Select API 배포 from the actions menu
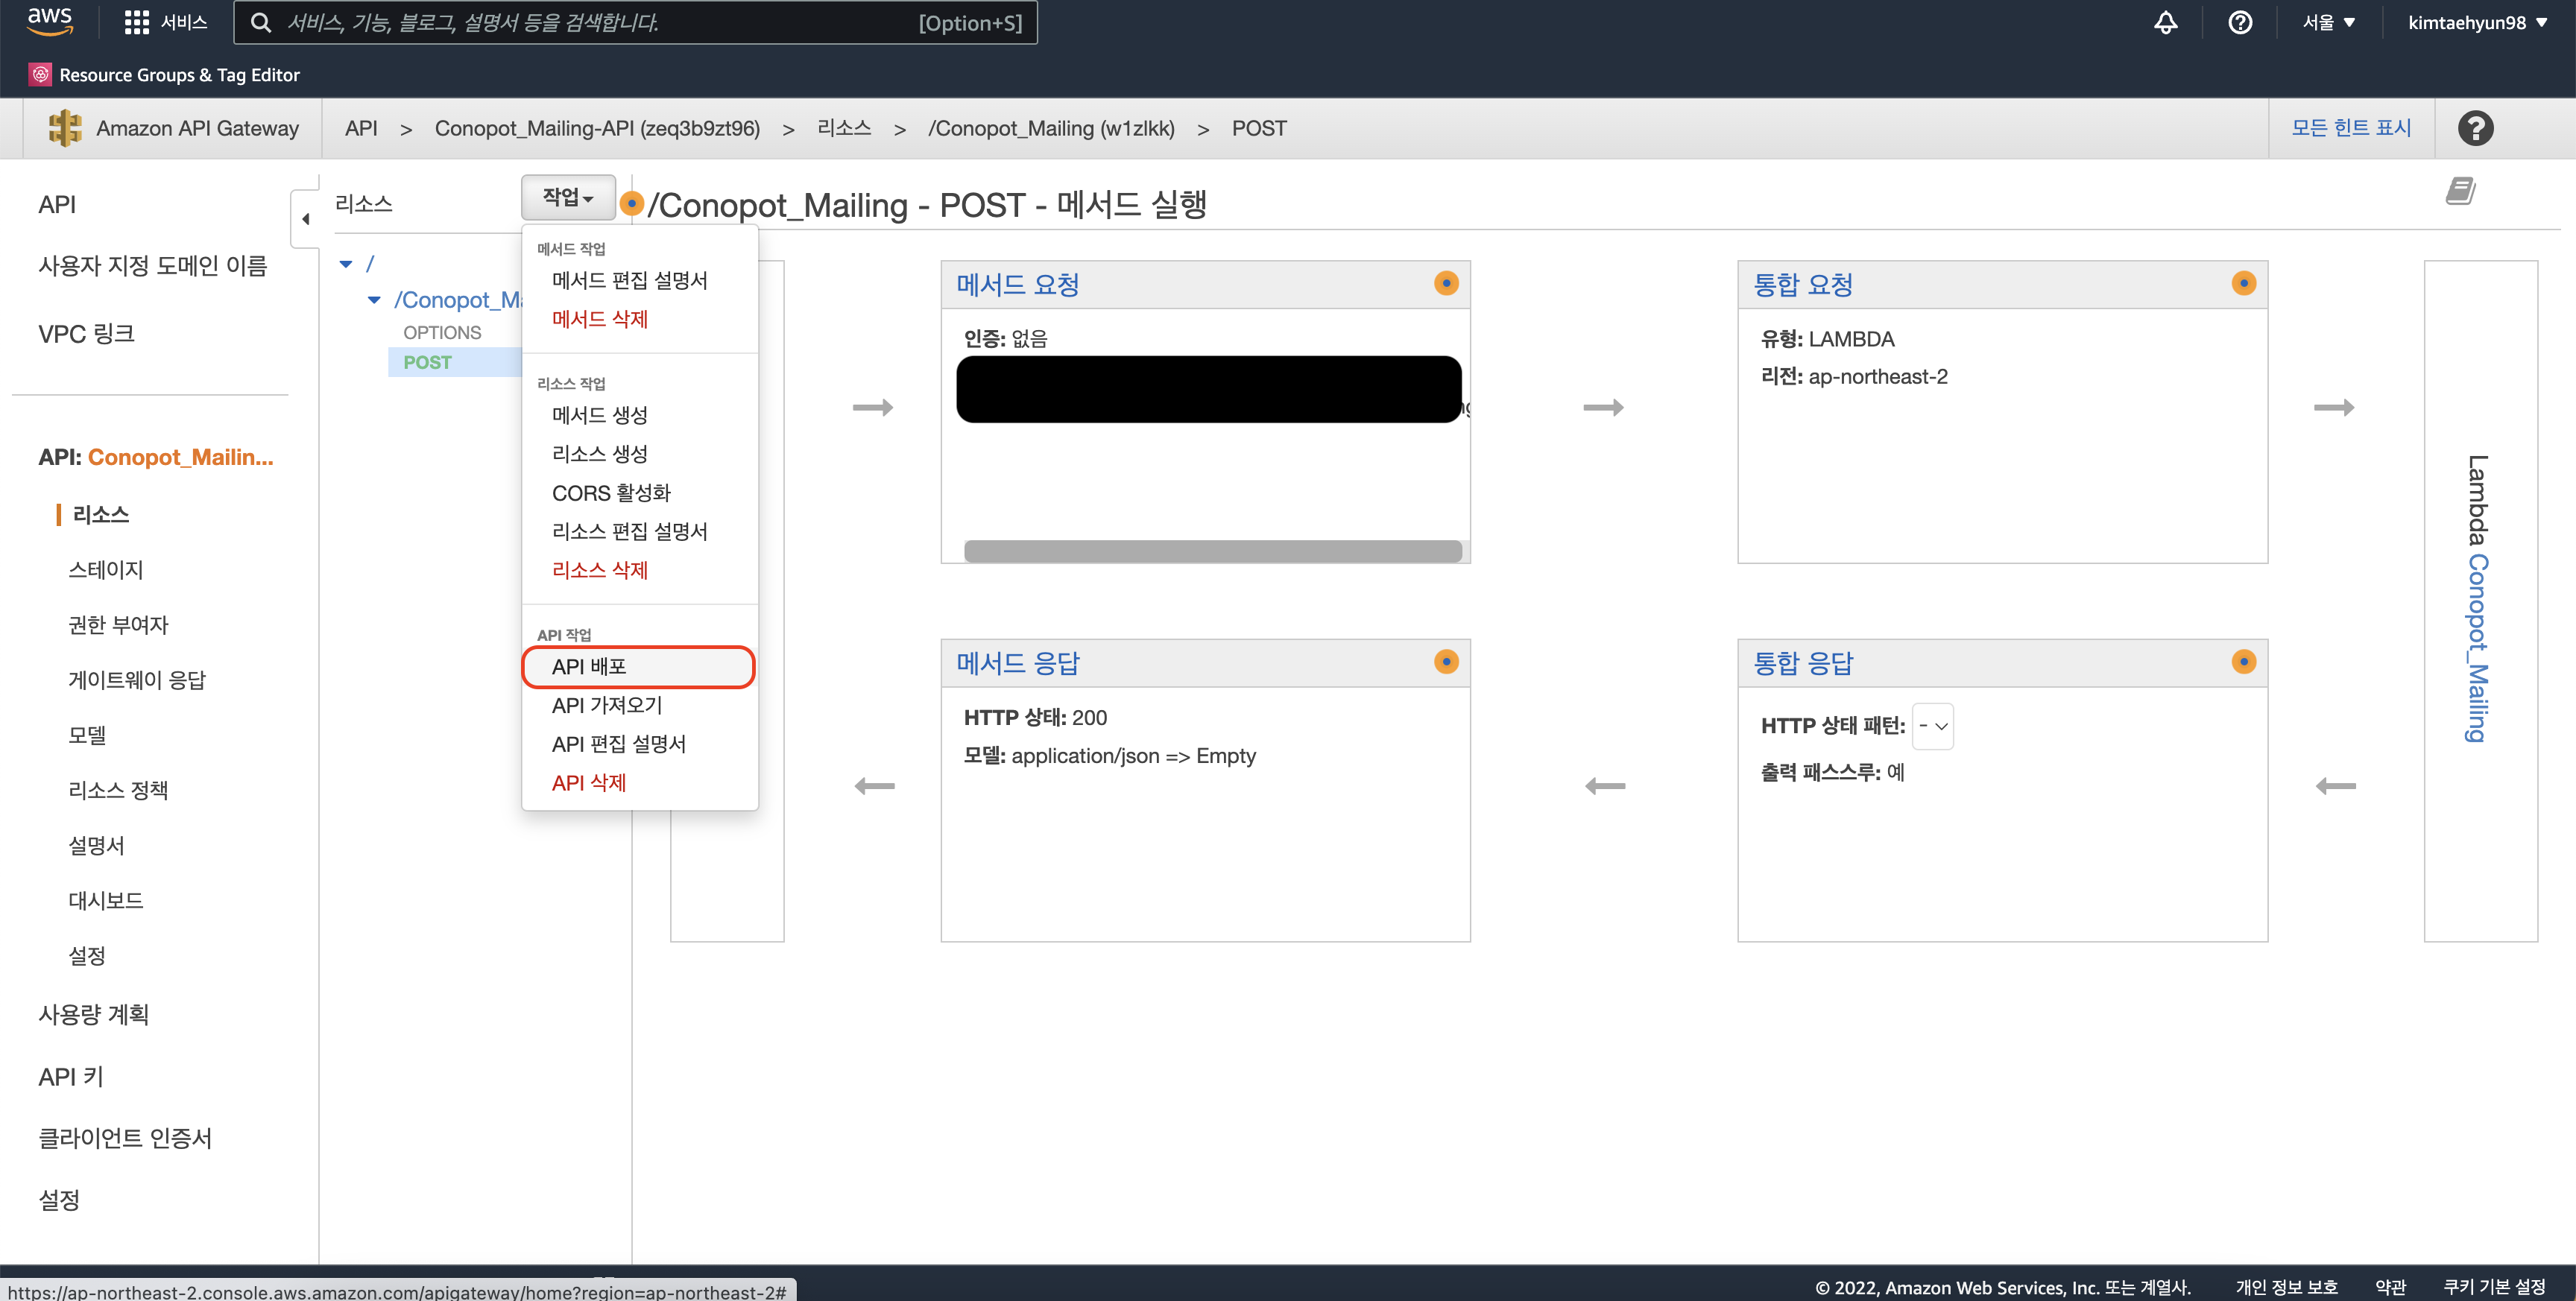This screenshot has height=1301, width=2576. coord(589,666)
